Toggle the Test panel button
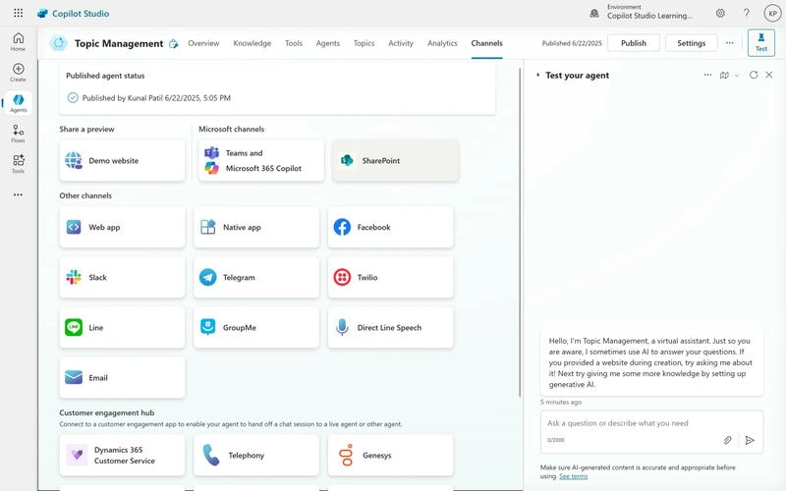 760,42
